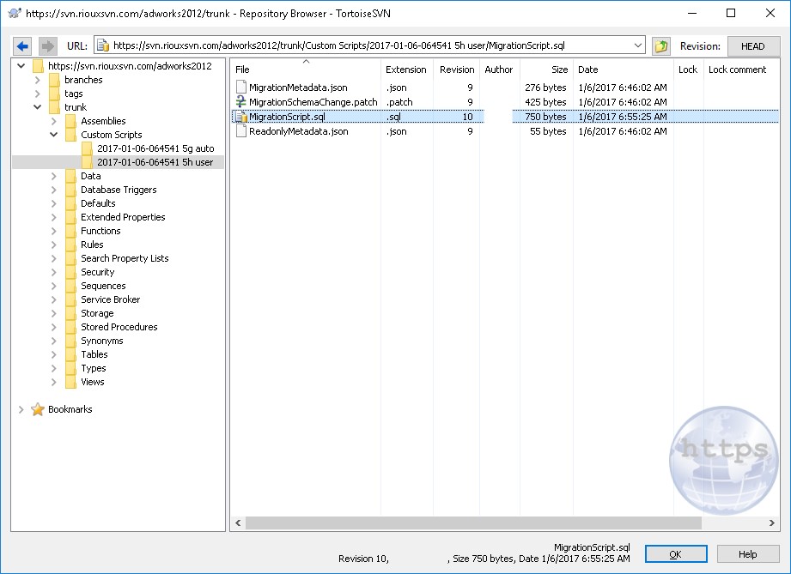This screenshot has height=574, width=791.
Task: Sort by the Lock column header
Action: (688, 69)
